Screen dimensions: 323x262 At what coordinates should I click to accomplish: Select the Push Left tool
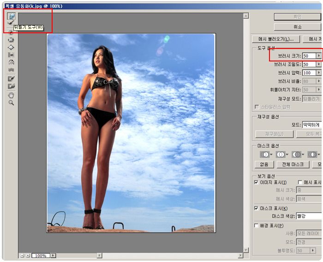tap(11, 55)
